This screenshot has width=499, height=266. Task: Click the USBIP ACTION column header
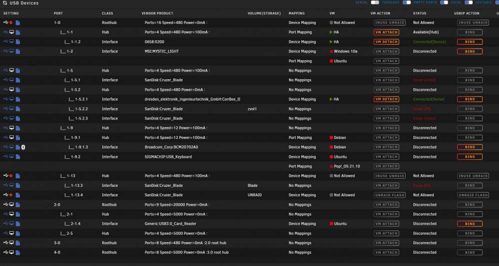tap(467, 13)
